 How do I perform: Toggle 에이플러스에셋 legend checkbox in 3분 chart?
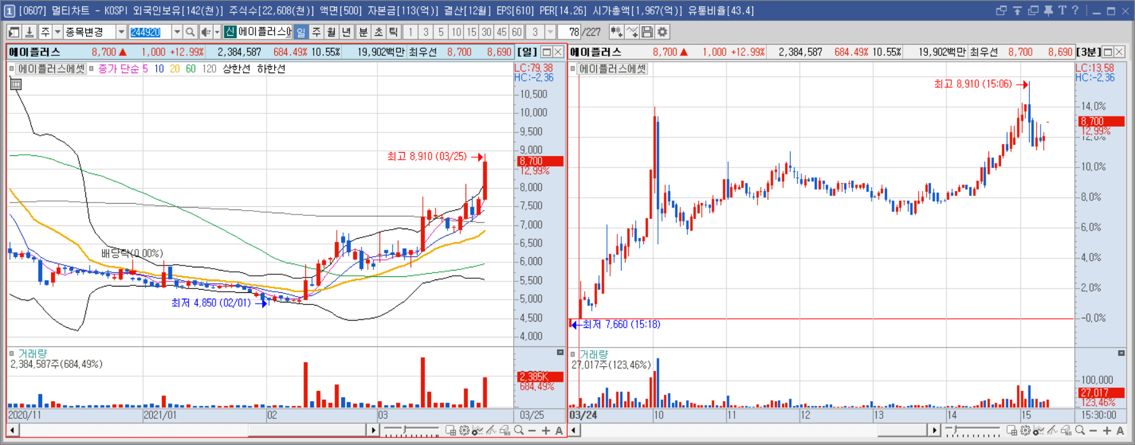coord(573,69)
